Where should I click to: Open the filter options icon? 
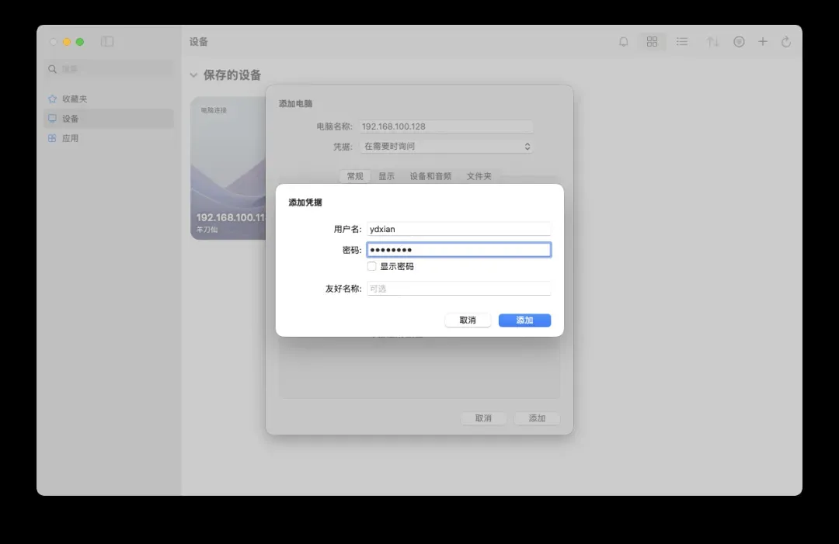pyautogui.click(x=739, y=42)
